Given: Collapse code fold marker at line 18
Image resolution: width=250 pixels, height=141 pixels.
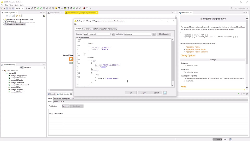Looking at the screenshot, I should tap(79, 73).
